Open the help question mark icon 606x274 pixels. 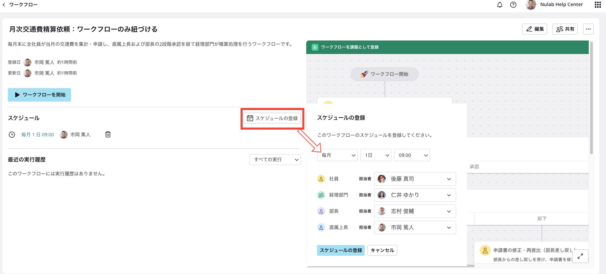[x=513, y=5]
